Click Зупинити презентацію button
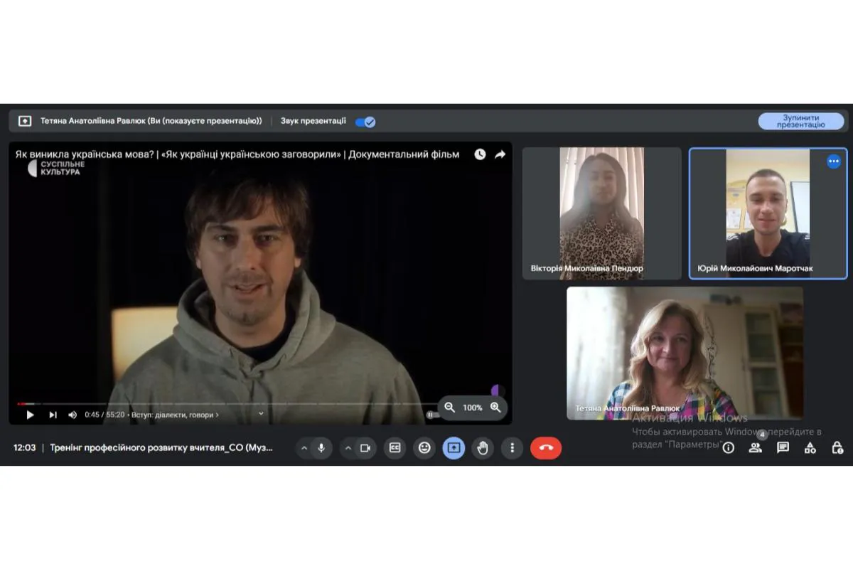Screen dimensions: 853x569 (800, 121)
